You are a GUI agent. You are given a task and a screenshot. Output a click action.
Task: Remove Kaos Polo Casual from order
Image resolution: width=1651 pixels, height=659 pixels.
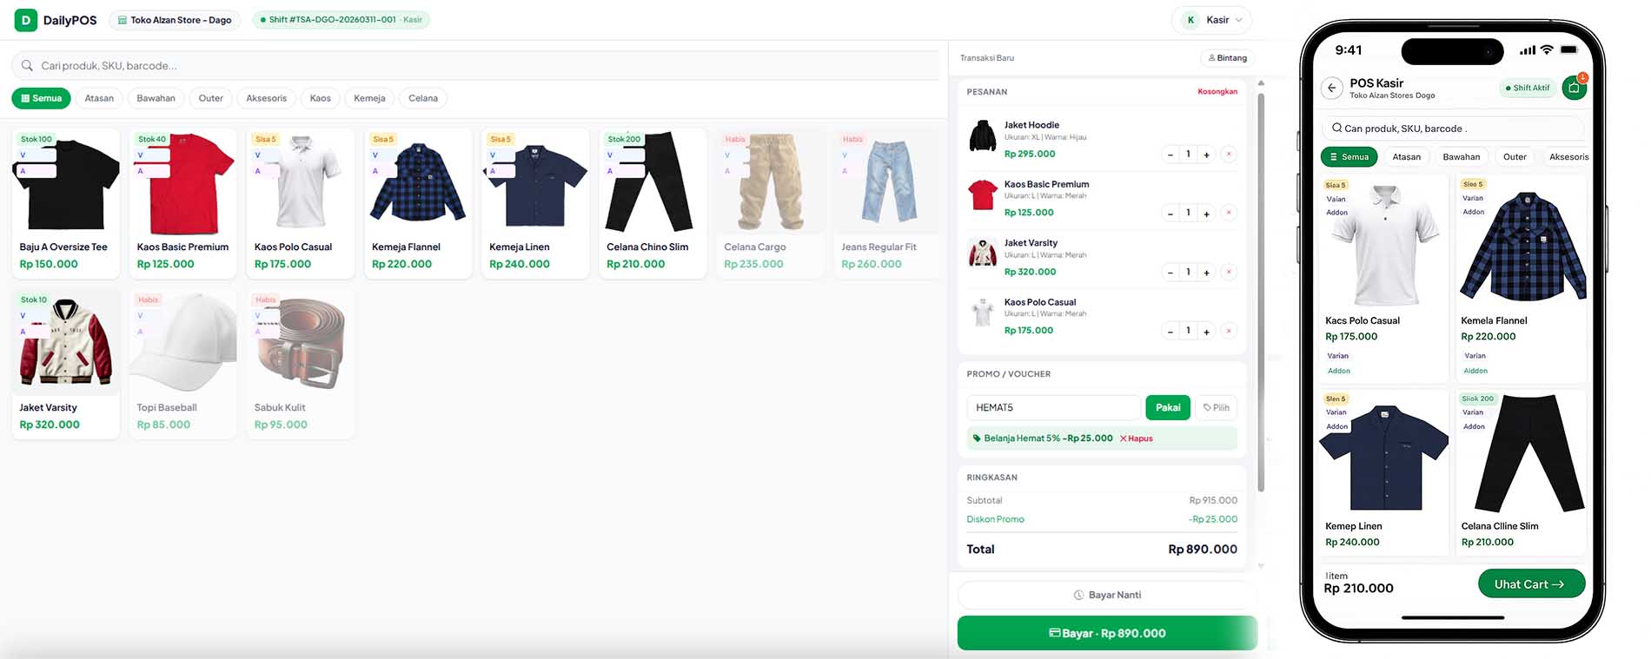point(1229,331)
